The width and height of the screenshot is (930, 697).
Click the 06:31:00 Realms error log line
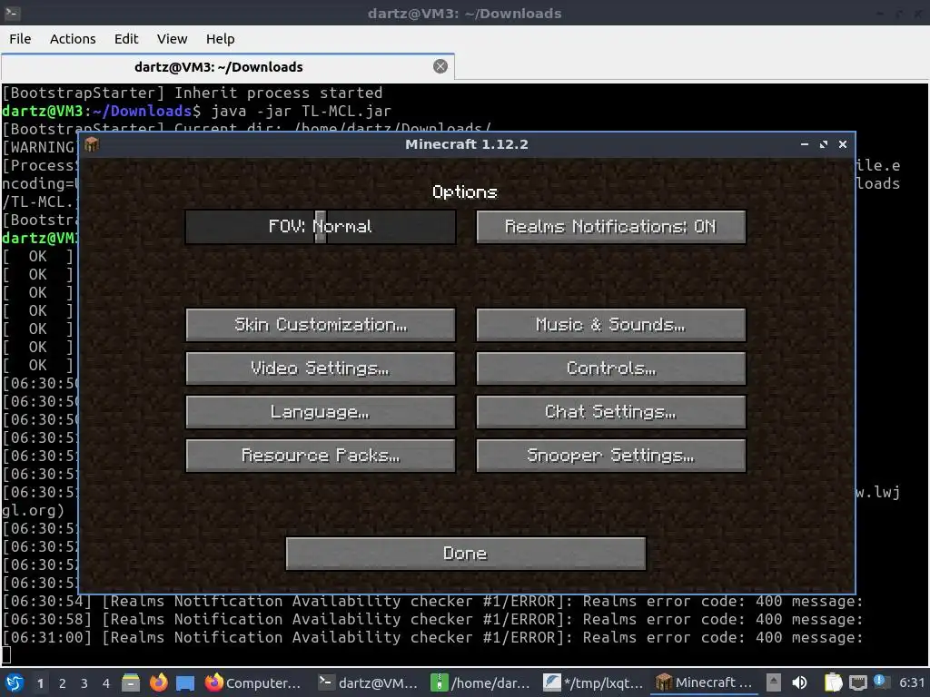[x=432, y=638]
